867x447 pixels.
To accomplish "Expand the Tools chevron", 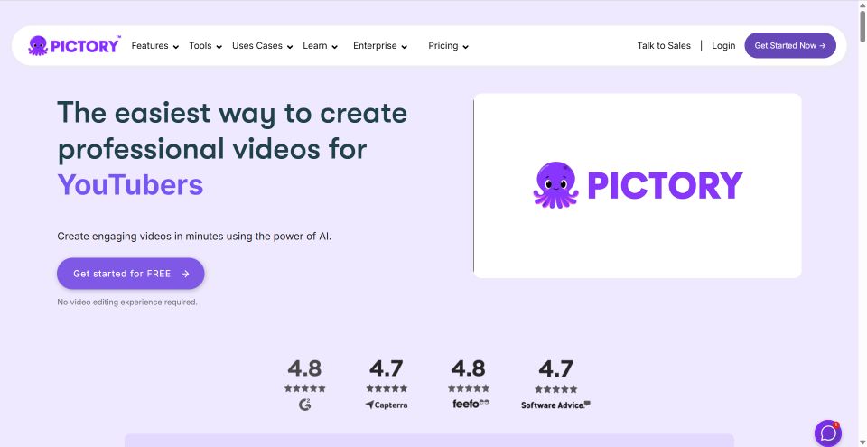I will pos(219,47).
